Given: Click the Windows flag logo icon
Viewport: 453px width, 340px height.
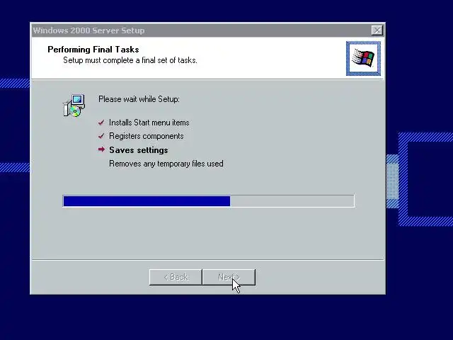Looking at the screenshot, I should [363, 58].
